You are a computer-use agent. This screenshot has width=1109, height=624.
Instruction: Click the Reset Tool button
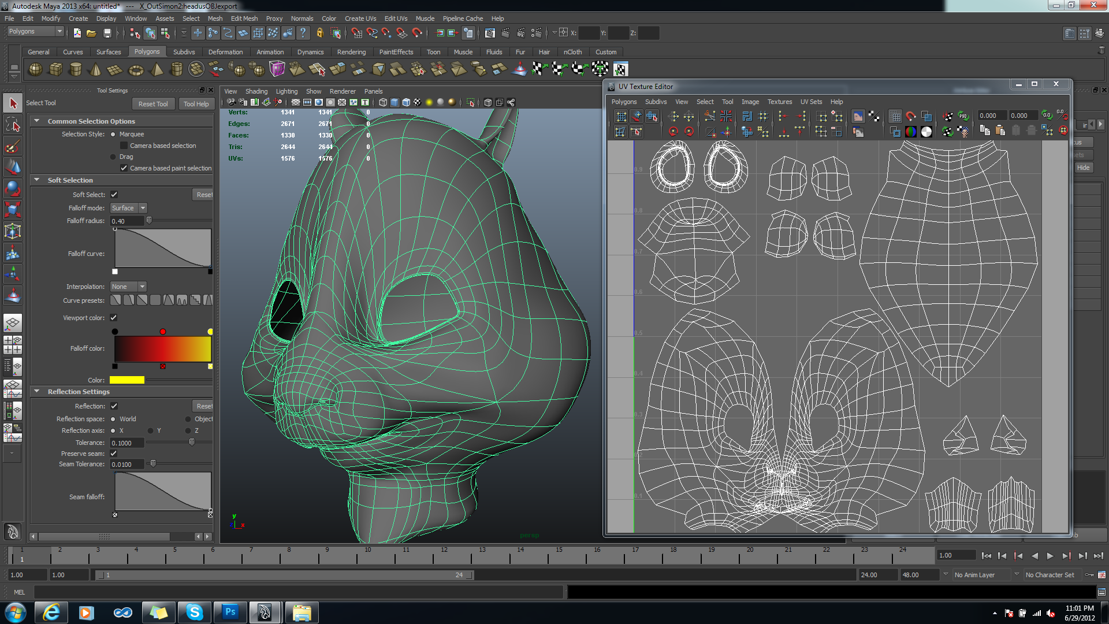[x=153, y=104]
